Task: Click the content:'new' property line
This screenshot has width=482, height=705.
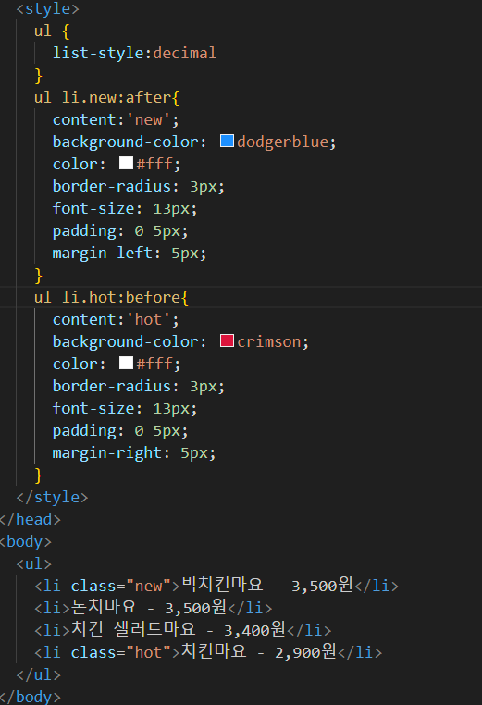Action: (116, 119)
